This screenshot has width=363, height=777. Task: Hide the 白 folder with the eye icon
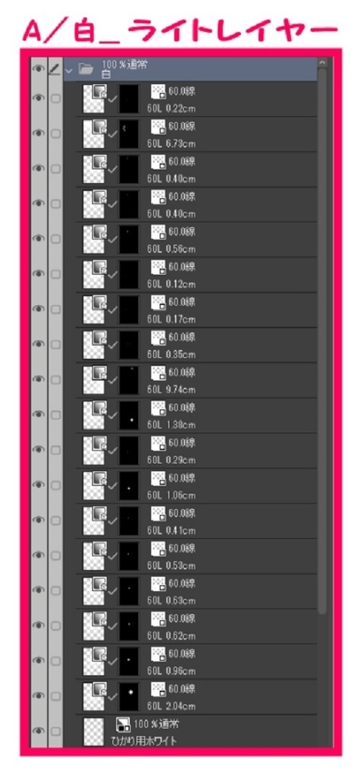point(38,70)
